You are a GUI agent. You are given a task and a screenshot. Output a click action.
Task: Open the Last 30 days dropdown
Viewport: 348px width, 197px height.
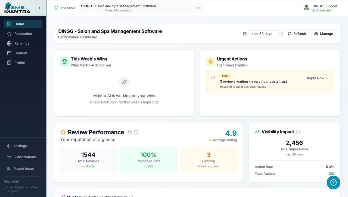click(x=266, y=34)
